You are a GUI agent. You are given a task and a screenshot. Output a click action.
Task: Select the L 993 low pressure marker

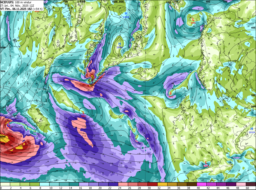pos(170,95)
